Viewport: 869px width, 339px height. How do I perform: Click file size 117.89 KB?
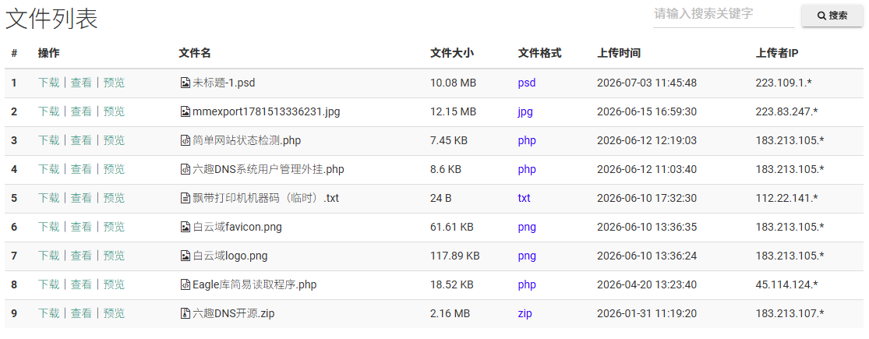click(455, 256)
